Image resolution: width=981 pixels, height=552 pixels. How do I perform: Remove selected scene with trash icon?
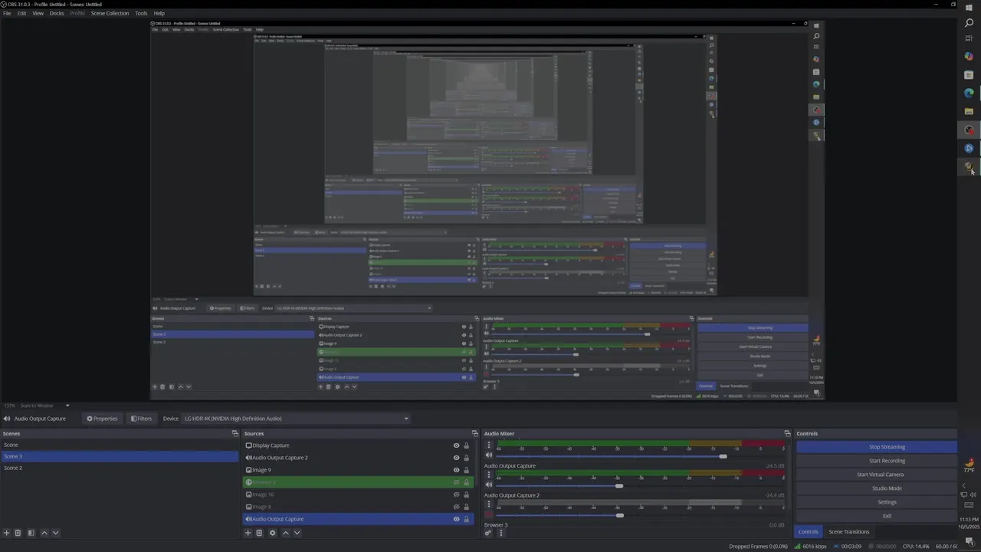tap(18, 533)
